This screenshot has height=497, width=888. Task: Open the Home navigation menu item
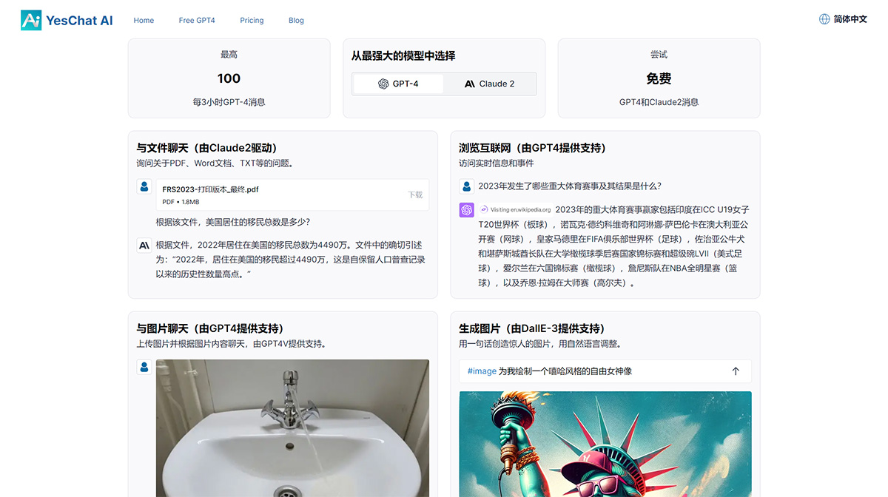(x=144, y=20)
